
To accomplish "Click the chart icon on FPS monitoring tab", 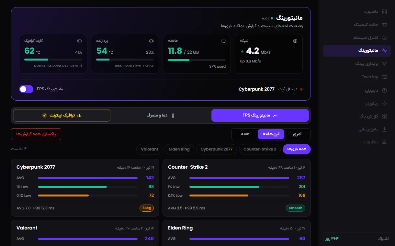I will tap(275, 116).
